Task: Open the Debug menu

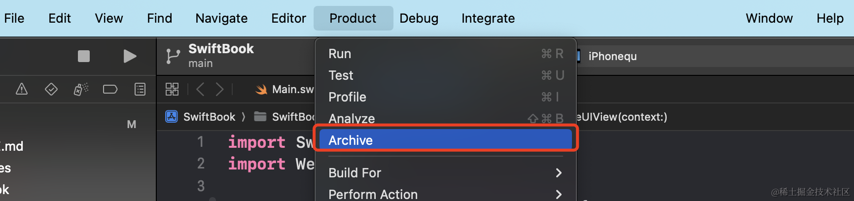Action: [x=419, y=18]
